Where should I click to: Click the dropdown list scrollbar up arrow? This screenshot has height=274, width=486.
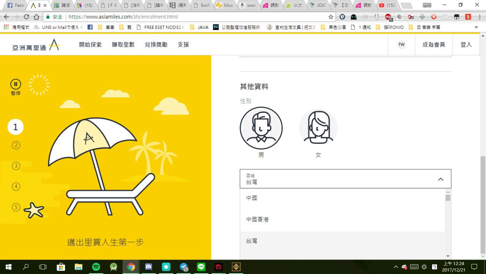coord(448,192)
